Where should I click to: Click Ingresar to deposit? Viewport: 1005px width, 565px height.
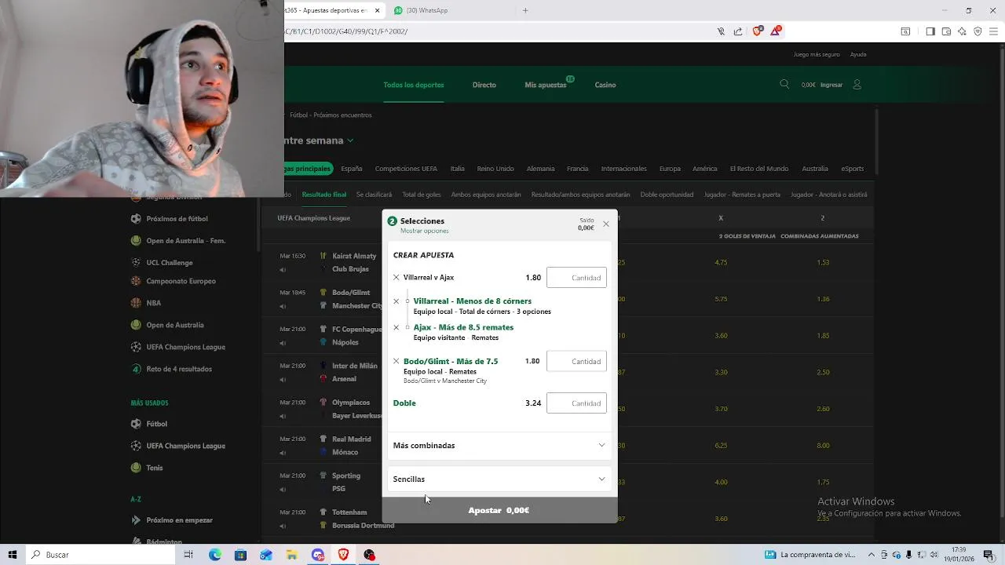(831, 85)
